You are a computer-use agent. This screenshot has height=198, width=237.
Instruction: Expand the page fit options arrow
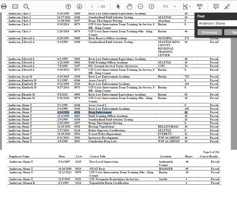190,7
